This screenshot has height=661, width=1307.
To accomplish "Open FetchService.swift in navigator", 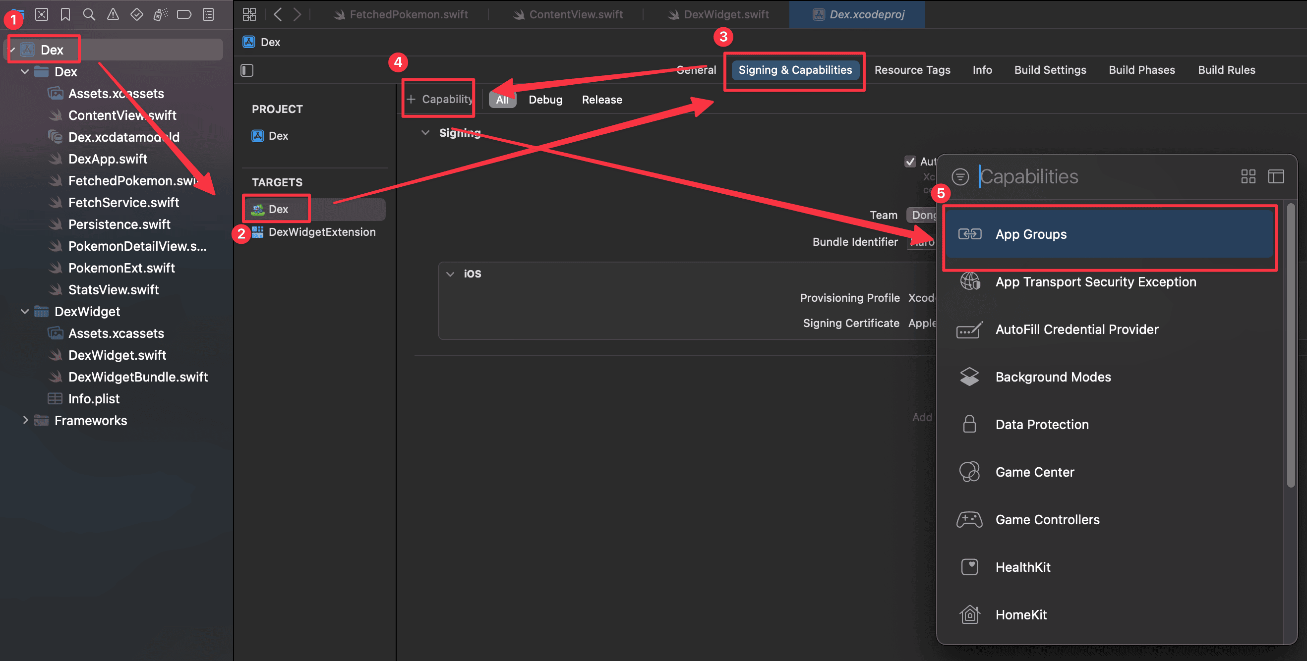I will coord(123,202).
